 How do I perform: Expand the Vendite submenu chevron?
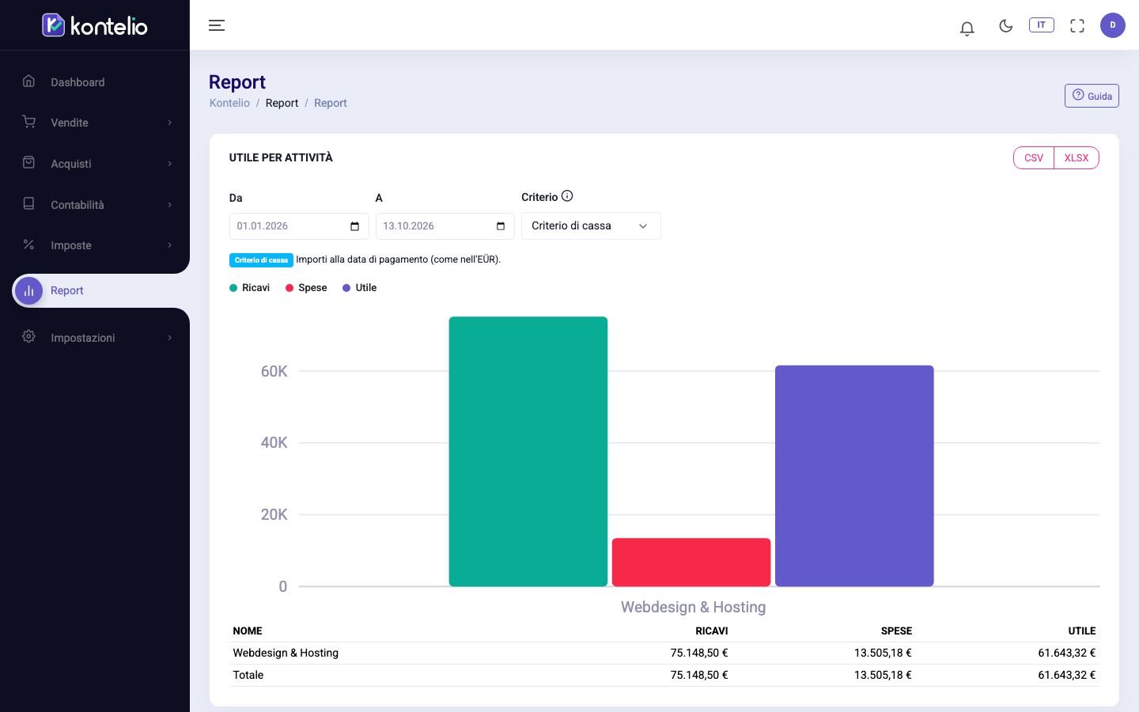(x=169, y=123)
